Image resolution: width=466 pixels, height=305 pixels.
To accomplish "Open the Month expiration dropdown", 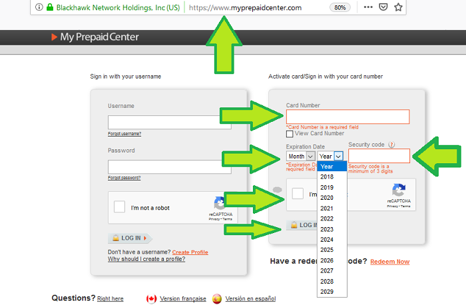I will [x=300, y=156].
